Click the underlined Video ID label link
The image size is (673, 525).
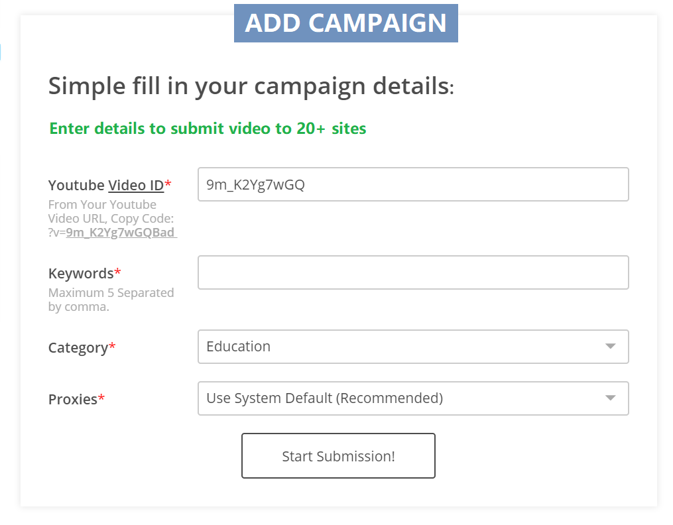pyautogui.click(x=136, y=185)
